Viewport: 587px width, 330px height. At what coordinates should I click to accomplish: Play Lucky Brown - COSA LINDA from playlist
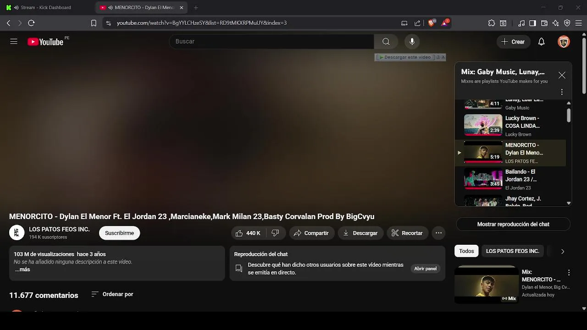(x=510, y=126)
